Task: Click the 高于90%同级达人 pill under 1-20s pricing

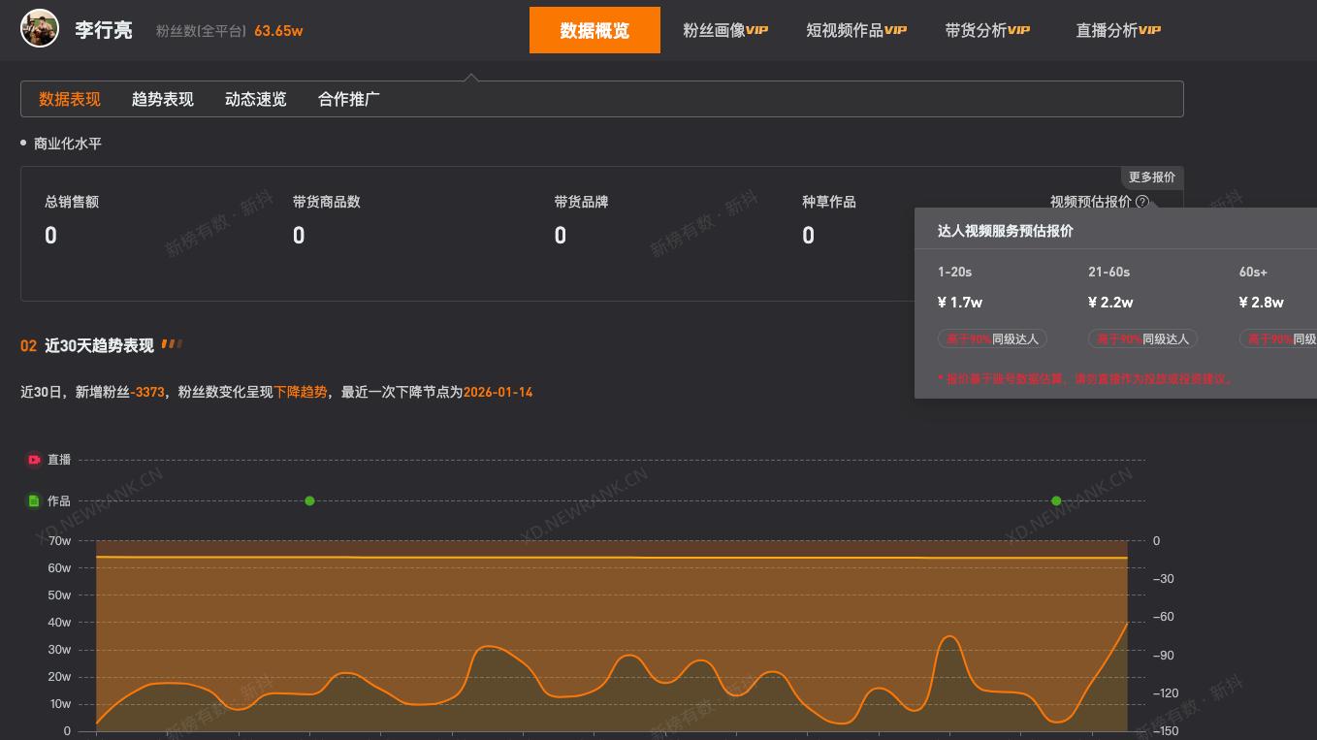Action: pyautogui.click(x=992, y=338)
